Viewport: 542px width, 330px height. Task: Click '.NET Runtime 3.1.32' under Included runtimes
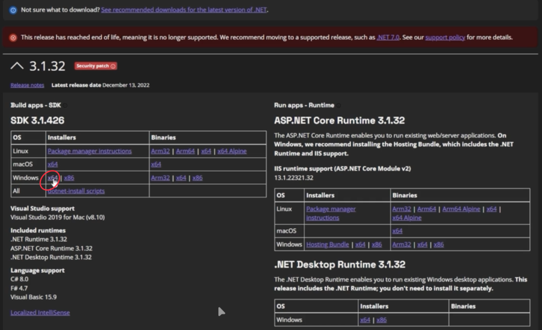pos(39,239)
